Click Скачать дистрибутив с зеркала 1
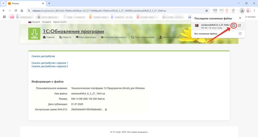 click(50, 63)
